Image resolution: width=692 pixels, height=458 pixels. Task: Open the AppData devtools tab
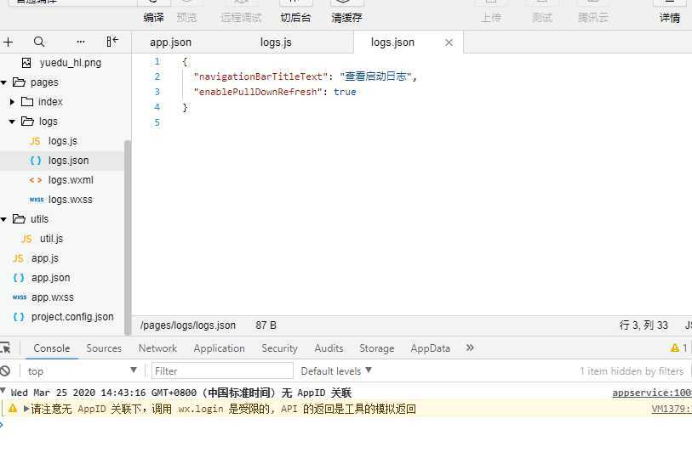pos(431,348)
